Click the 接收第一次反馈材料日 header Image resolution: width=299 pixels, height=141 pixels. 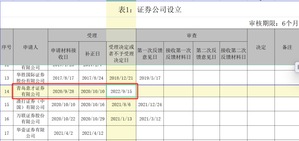click(178, 54)
